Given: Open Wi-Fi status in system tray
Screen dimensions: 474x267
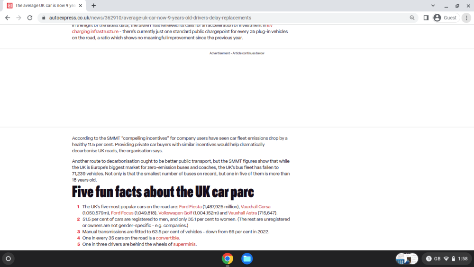Looking at the screenshot, I should (446, 259).
